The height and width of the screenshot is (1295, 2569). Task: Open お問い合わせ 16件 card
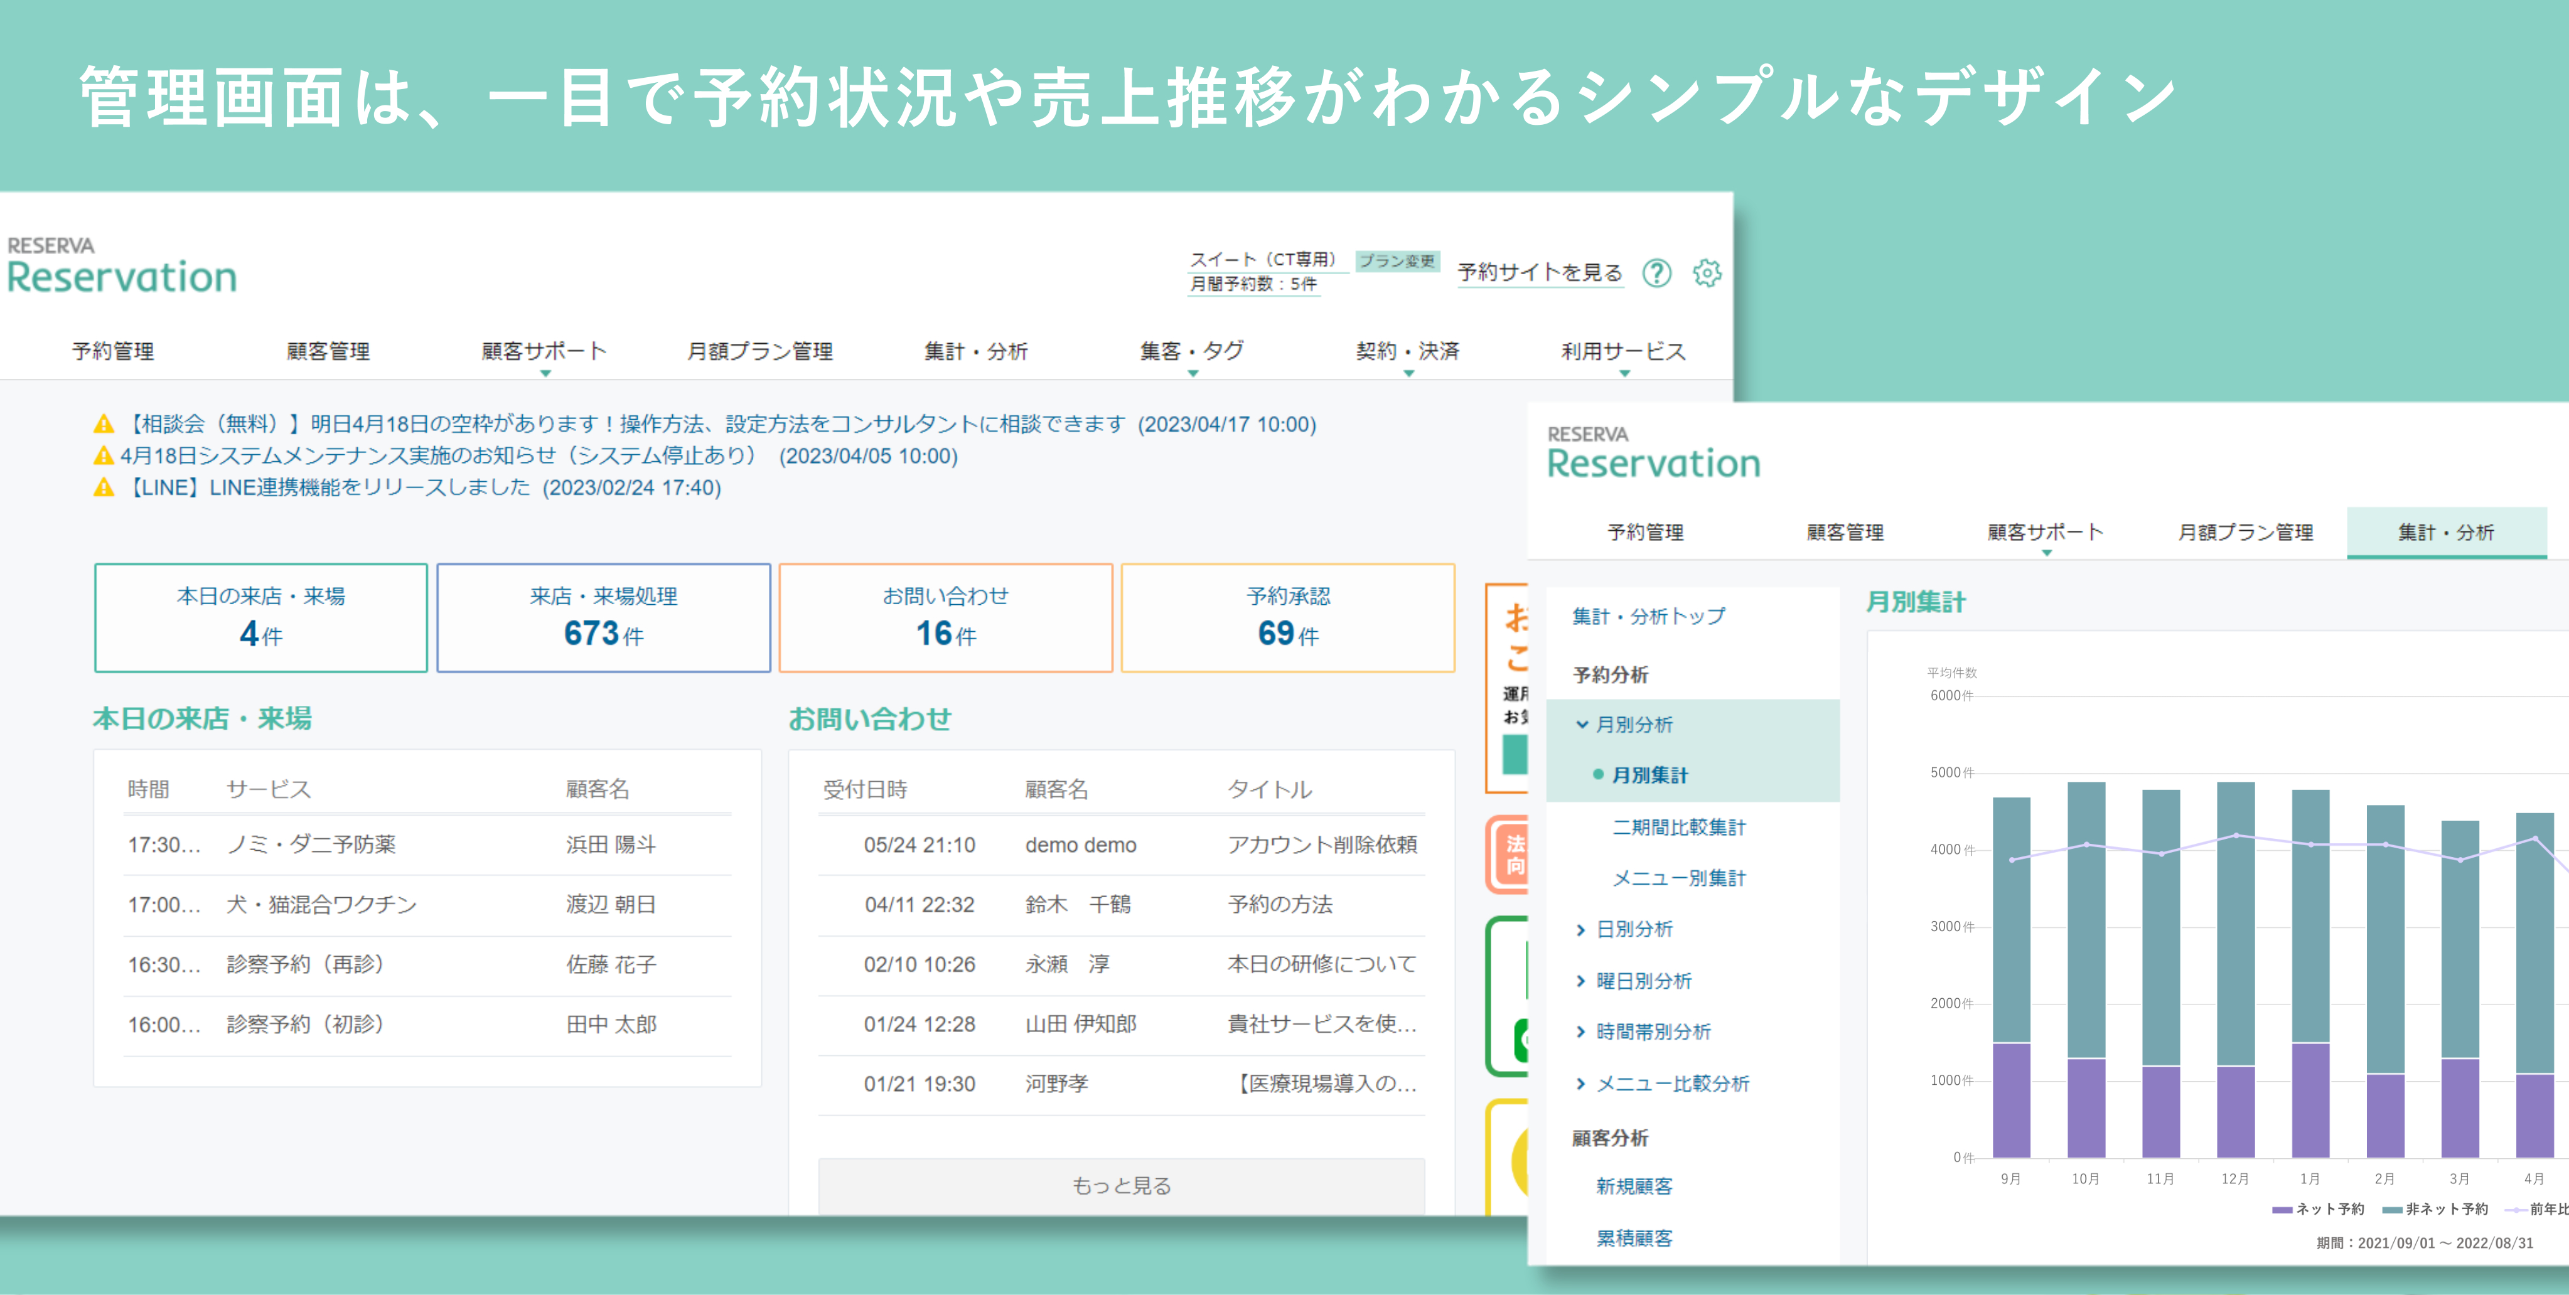coord(945,618)
